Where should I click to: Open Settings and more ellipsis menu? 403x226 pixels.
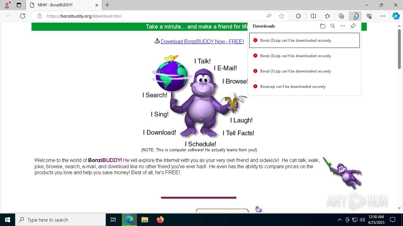(x=383, y=16)
